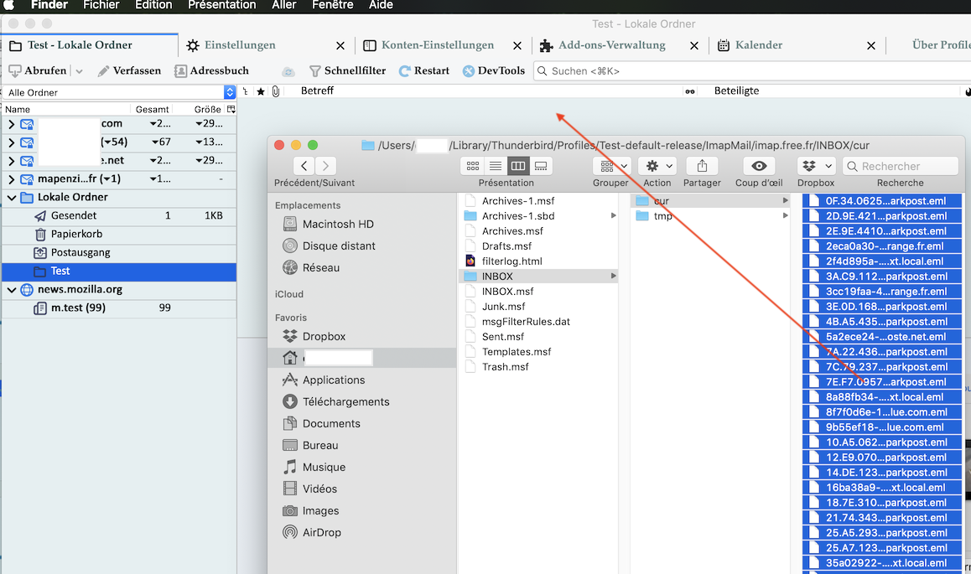Go forward with Finder Suivant arrow
This screenshot has height=574, width=971.
pyautogui.click(x=325, y=166)
